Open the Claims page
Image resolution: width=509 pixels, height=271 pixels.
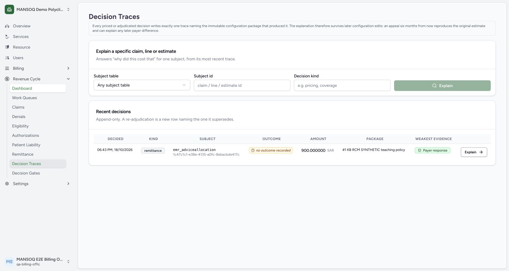pyautogui.click(x=38, y=107)
